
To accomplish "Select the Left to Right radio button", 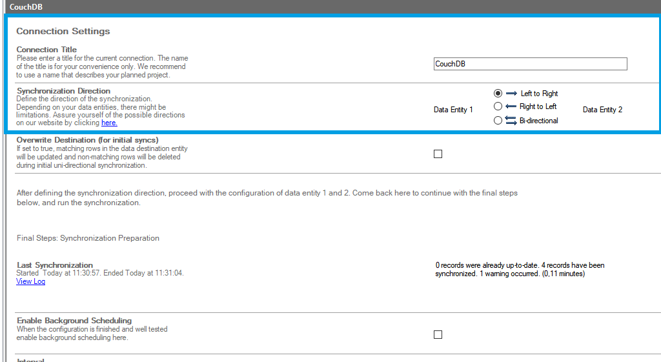I will click(x=498, y=94).
